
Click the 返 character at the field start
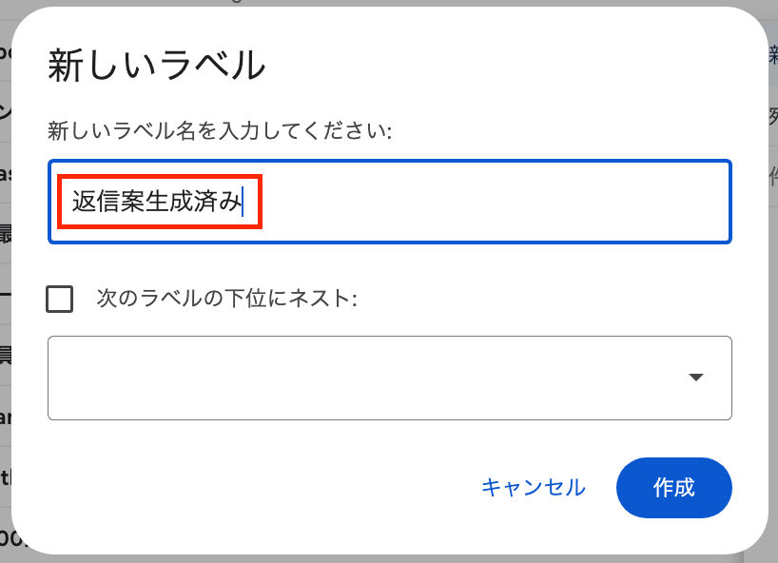click(84, 202)
